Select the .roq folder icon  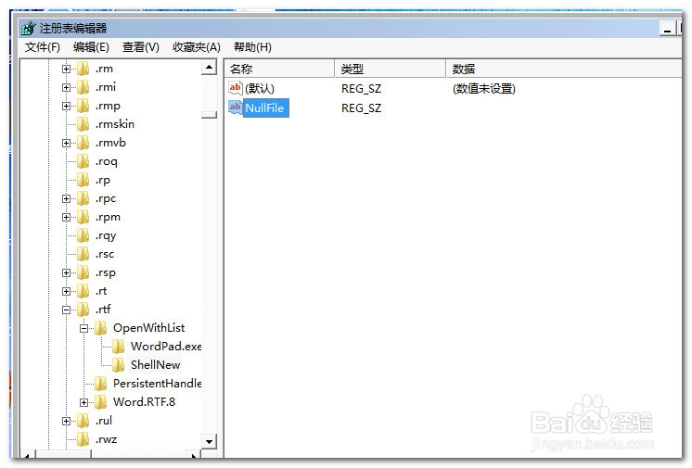tap(83, 161)
